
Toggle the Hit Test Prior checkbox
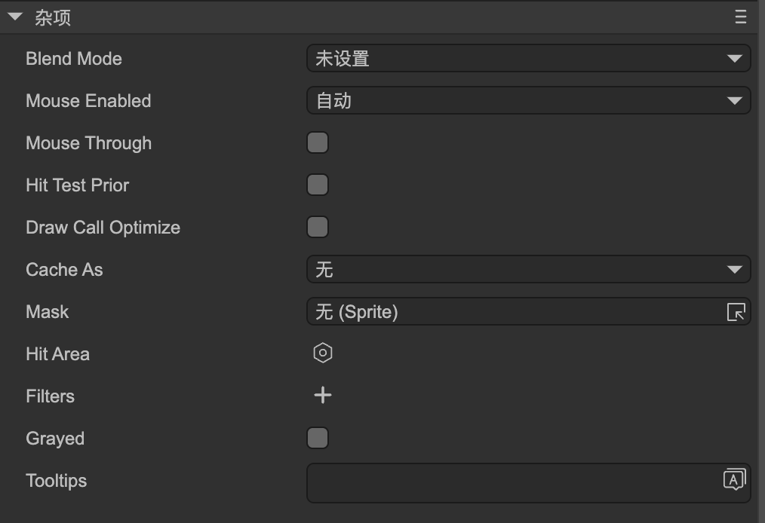(318, 185)
